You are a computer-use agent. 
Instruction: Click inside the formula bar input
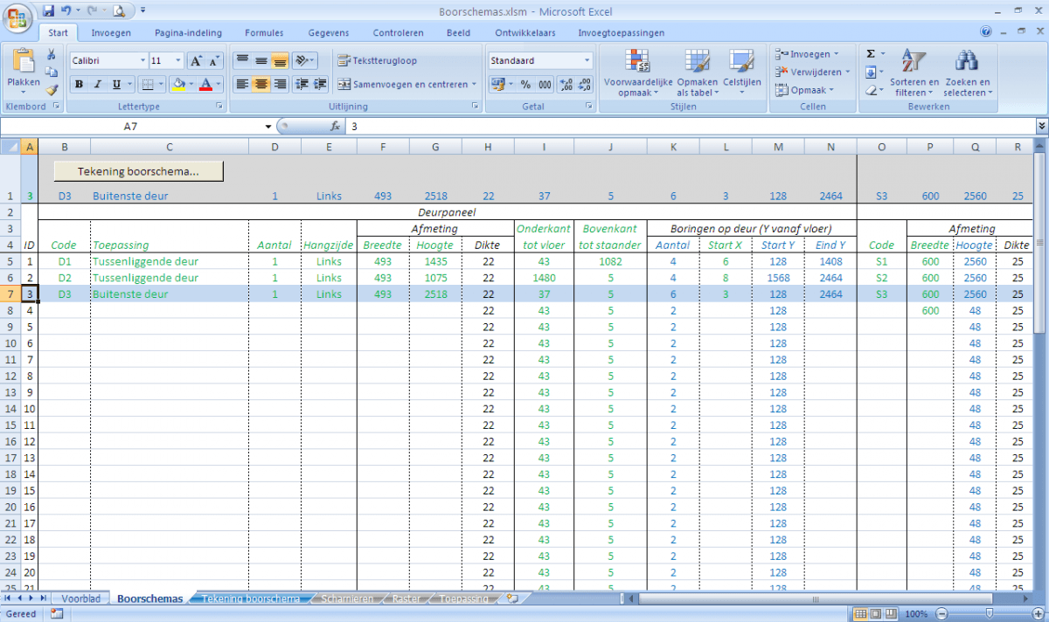coord(689,127)
